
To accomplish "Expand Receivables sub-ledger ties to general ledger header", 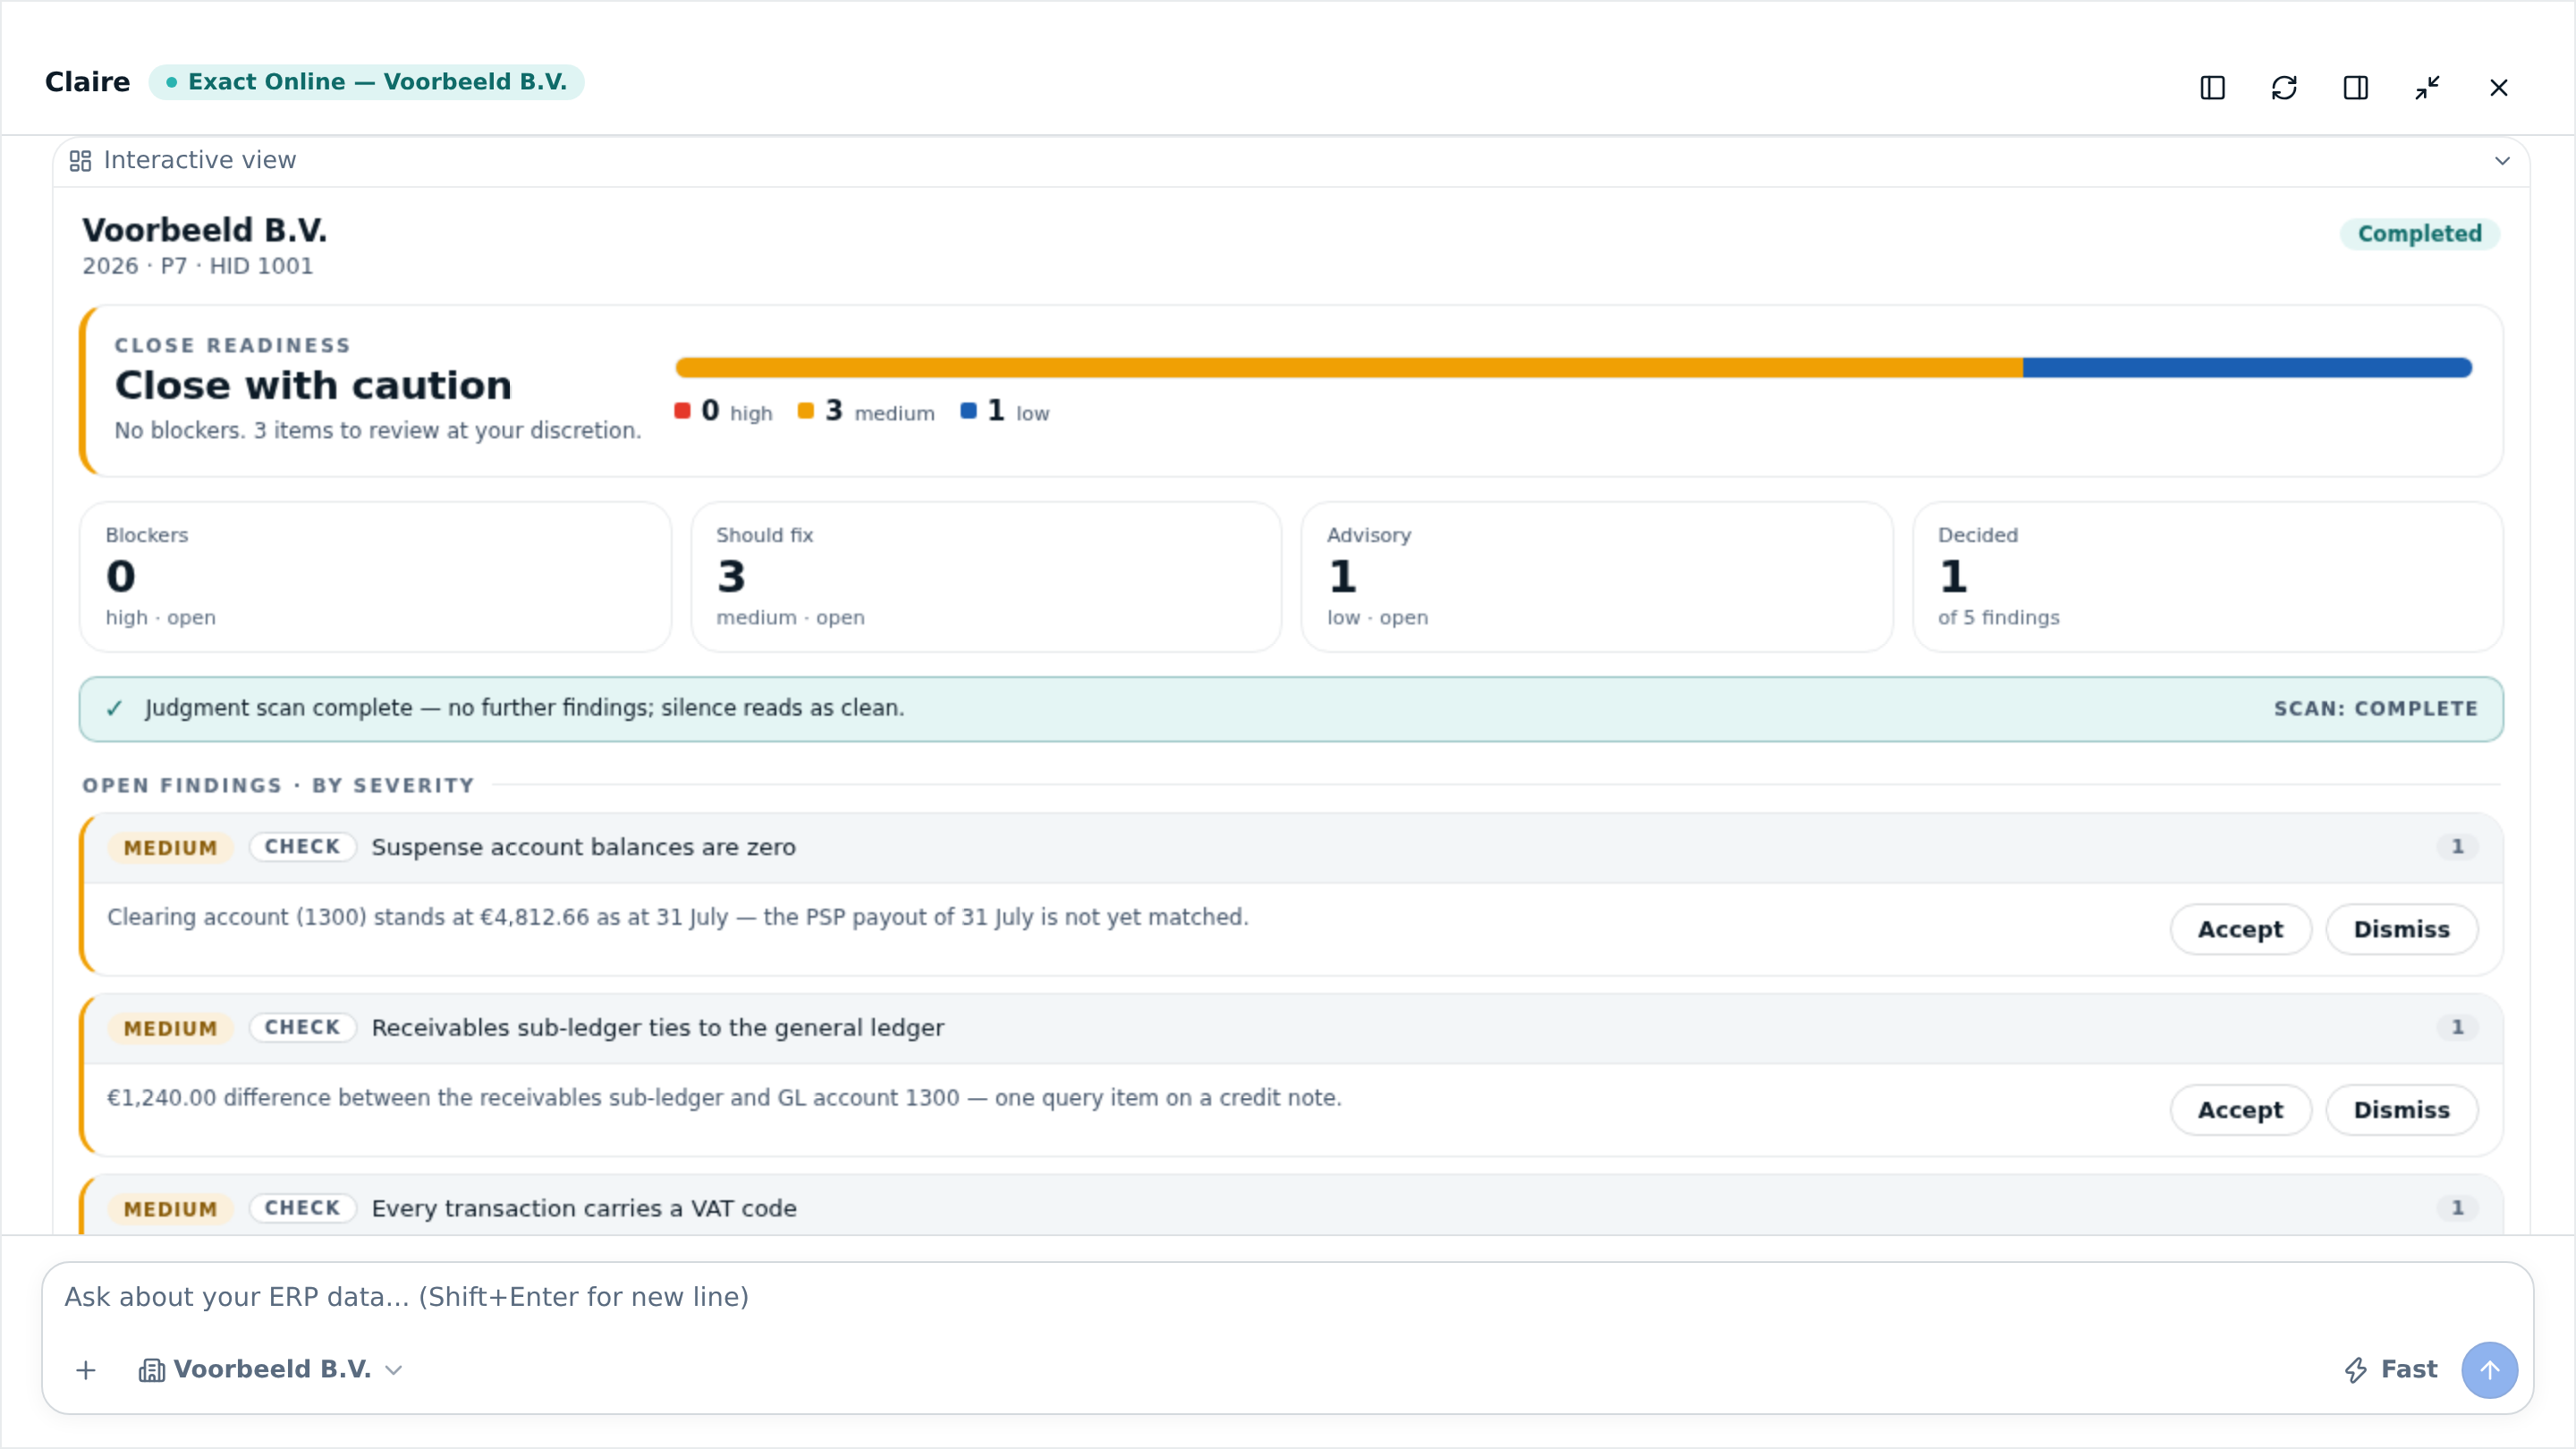I will point(1293,1028).
